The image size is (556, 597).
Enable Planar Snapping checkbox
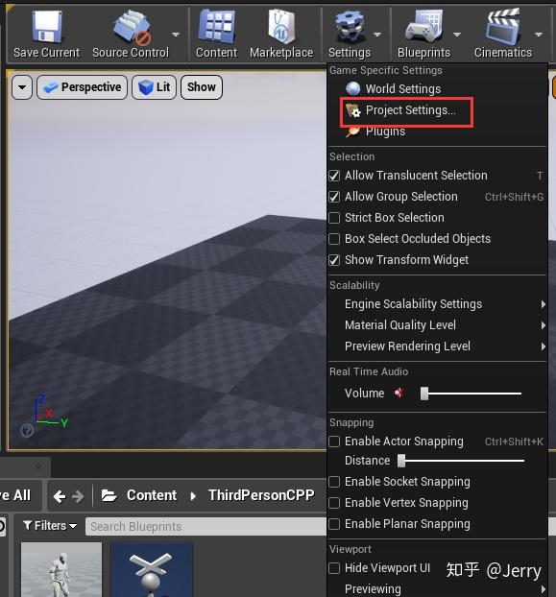point(334,524)
